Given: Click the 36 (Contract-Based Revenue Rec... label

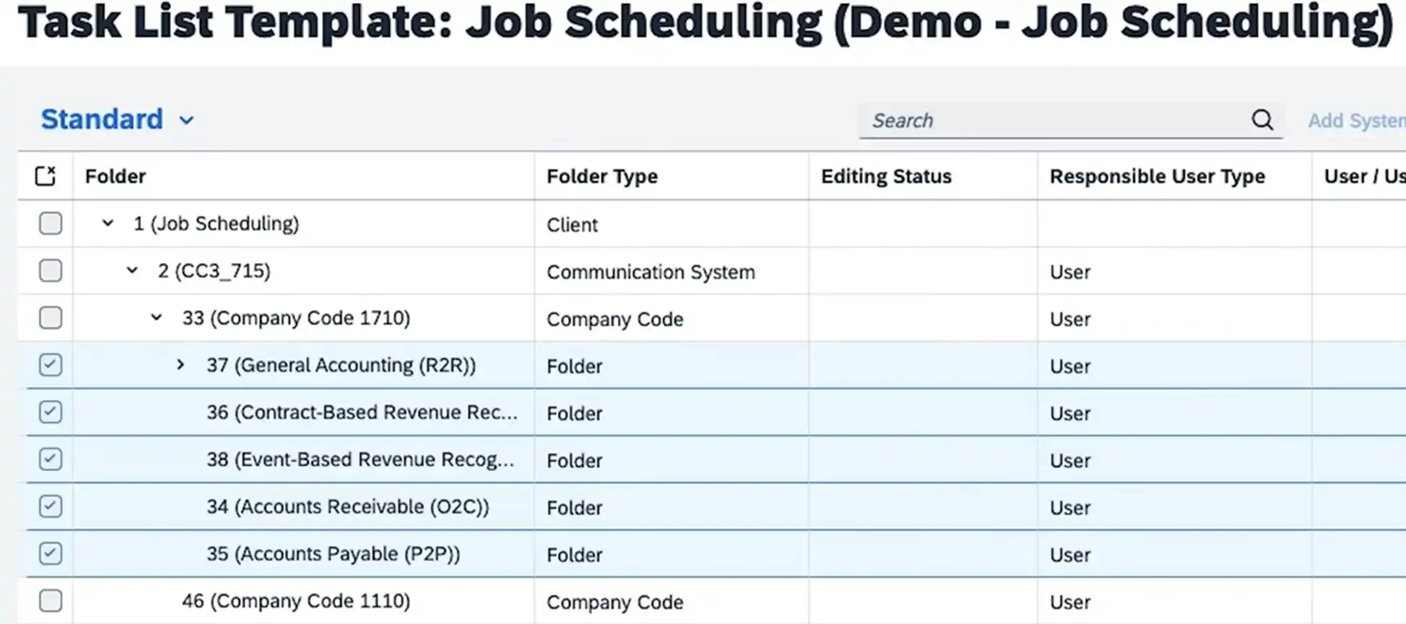Looking at the screenshot, I should 362,412.
